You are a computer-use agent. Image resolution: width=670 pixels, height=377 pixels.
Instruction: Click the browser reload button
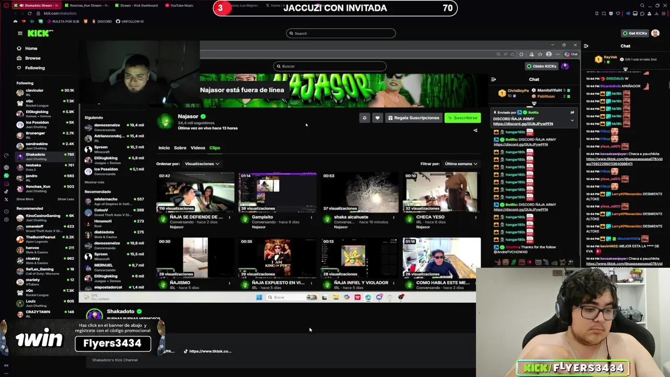tap(29, 13)
